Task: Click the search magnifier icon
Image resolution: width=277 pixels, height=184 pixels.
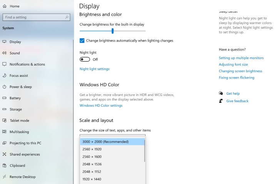Action: 67,17
